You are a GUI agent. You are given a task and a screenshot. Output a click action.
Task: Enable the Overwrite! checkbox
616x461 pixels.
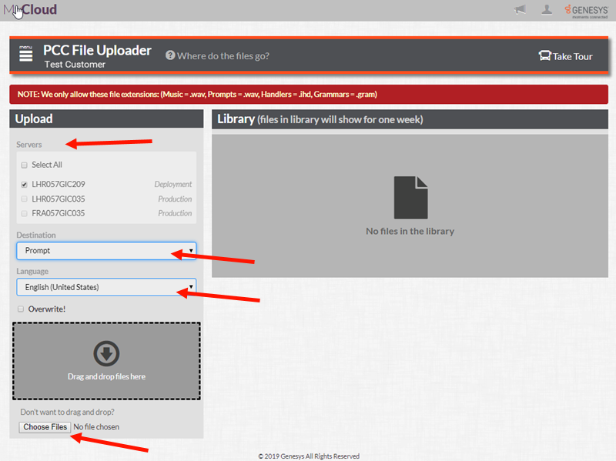pyautogui.click(x=21, y=309)
